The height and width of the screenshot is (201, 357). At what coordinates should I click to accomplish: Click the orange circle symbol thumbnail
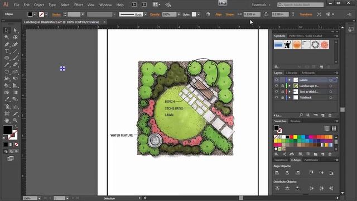pyautogui.click(x=297, y=45)
